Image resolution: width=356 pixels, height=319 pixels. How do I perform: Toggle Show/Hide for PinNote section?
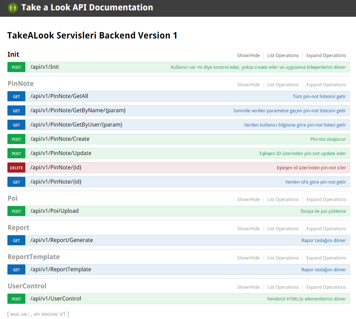pos(249,85)
